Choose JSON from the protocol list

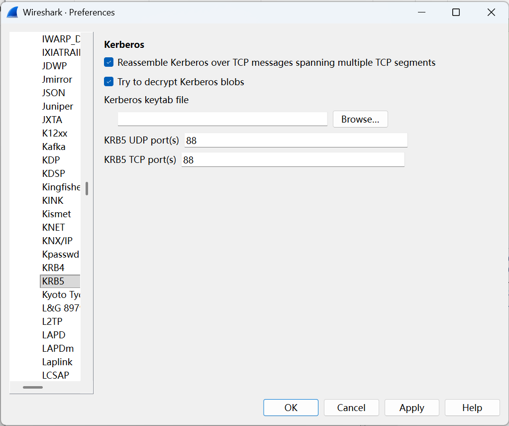click(54, 93)
